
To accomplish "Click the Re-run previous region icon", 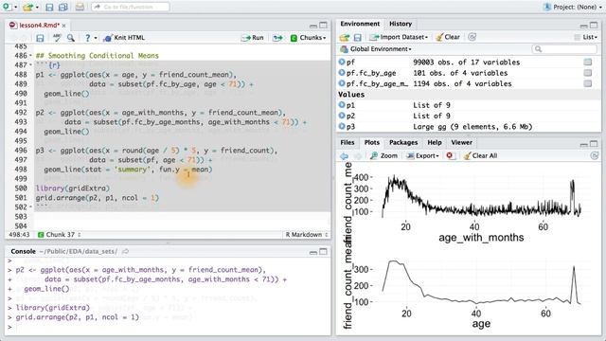I will pos(277,38).
